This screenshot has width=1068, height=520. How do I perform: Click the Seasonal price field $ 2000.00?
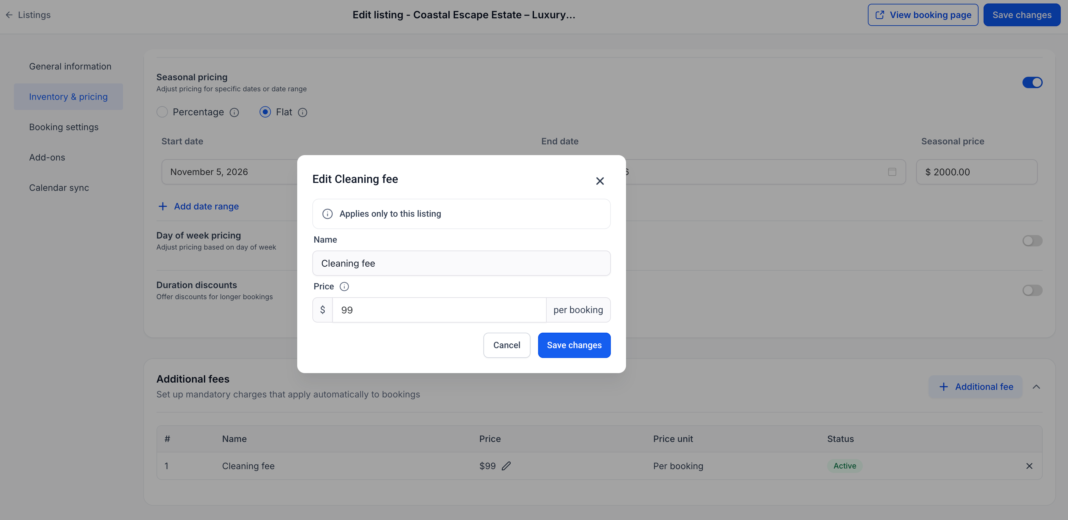tap(977, 172)
